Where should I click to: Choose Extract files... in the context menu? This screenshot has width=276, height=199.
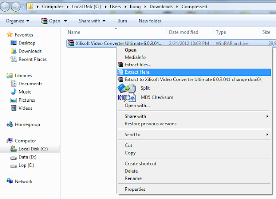(194, 65)
